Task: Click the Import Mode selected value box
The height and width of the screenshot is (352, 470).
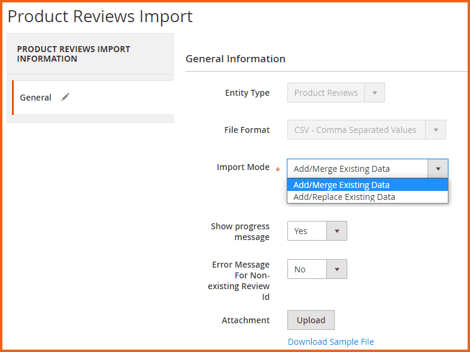Action: point(357,169)
